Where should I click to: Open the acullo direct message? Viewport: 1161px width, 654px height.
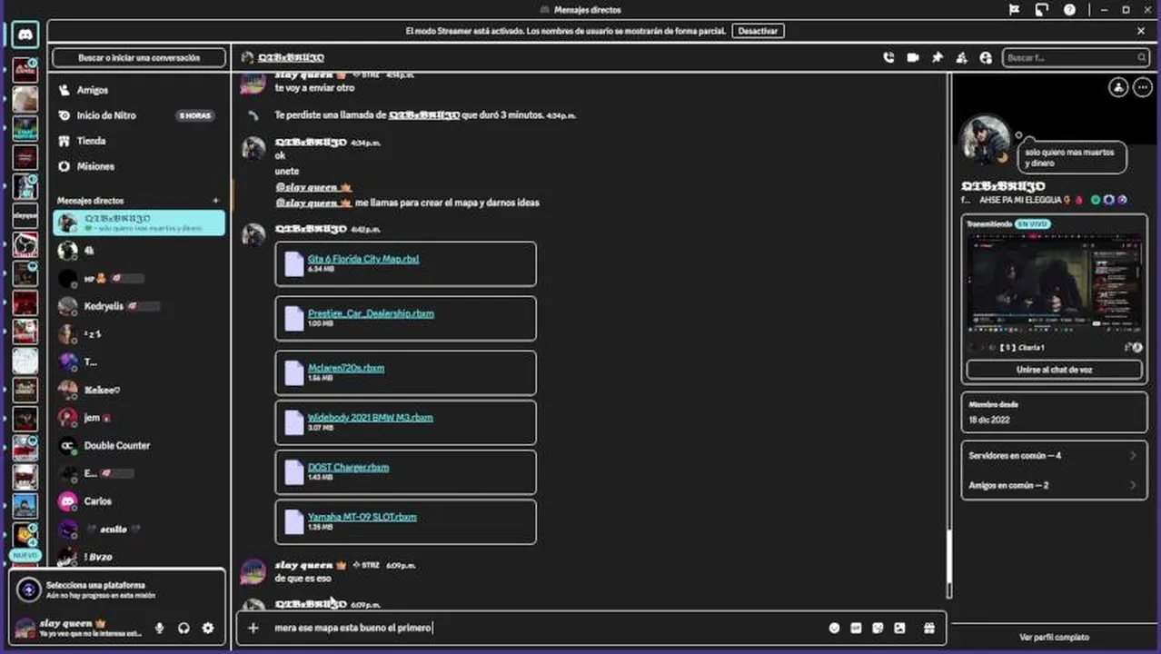(x=138, y=529)
